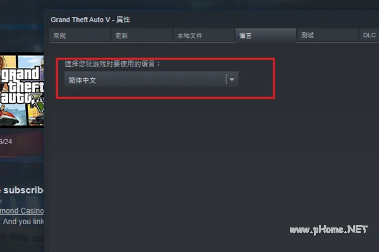Image resolution: width=379 pixels, height=252 pixels.
Task: Click the green V emblem on GTA logo
Action: pyautogui.click(x=39, y=103)
